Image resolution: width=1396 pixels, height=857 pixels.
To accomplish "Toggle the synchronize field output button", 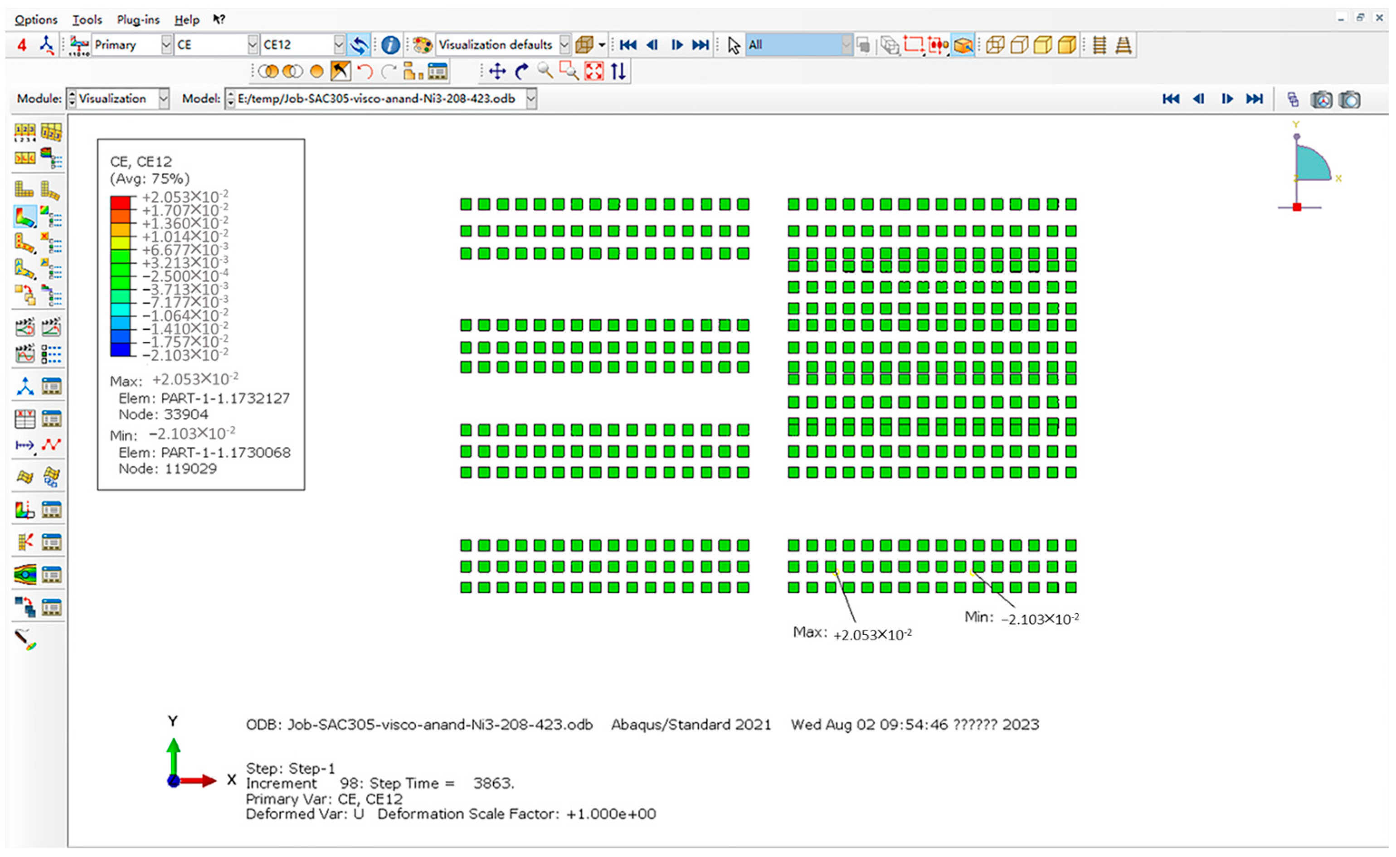I will (359, 45).
